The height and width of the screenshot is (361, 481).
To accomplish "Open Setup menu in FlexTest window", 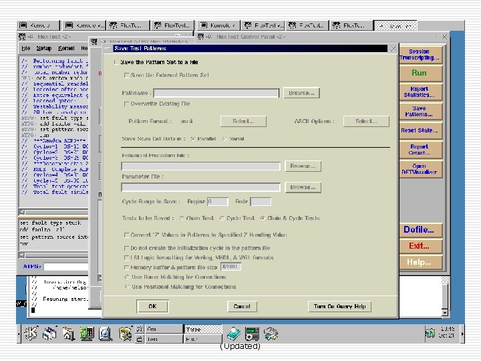I will click(x=44, y=48).
